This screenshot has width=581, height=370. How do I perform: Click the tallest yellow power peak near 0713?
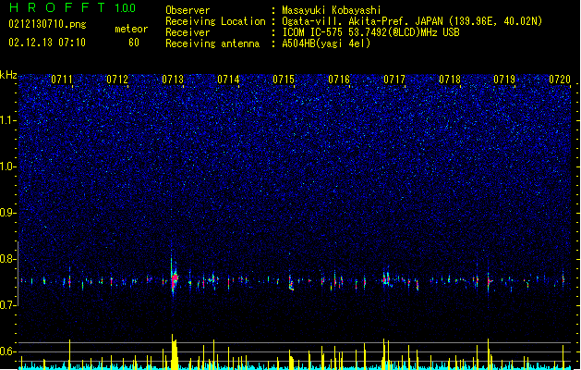pyautogui.click(x=174, y=351)
